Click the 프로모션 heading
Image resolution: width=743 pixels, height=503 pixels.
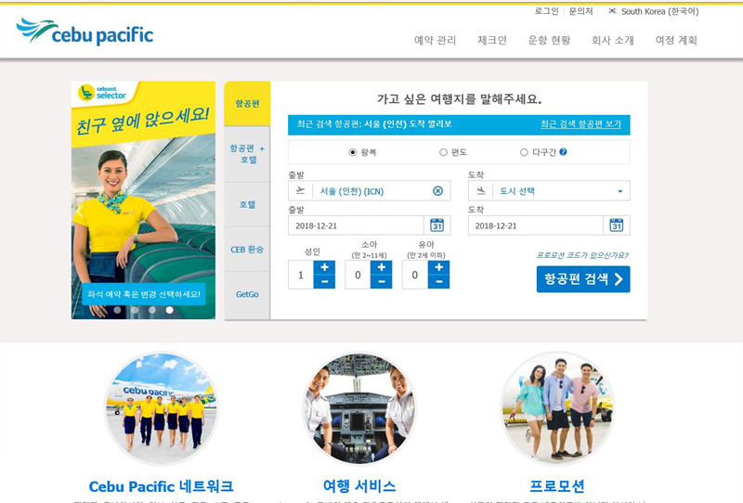[557, 486]
